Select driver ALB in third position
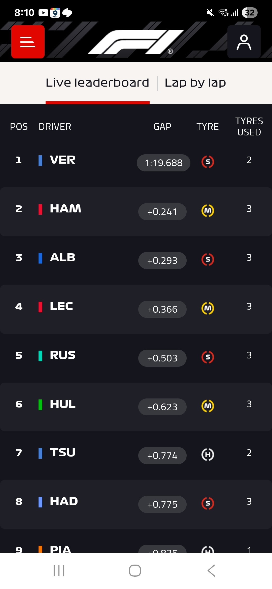This screenshot has height=589, width=272. 62,258
